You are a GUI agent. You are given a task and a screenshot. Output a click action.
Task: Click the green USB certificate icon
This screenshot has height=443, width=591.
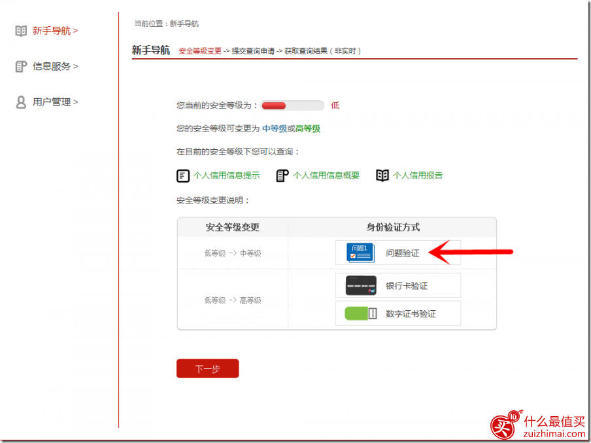361,313
